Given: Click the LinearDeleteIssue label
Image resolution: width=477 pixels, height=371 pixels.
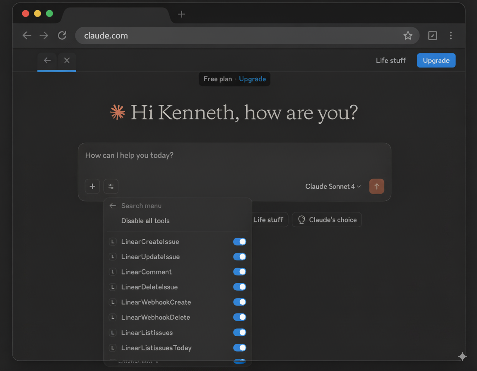Looking at the screenshot, I should tap(149, 287).
